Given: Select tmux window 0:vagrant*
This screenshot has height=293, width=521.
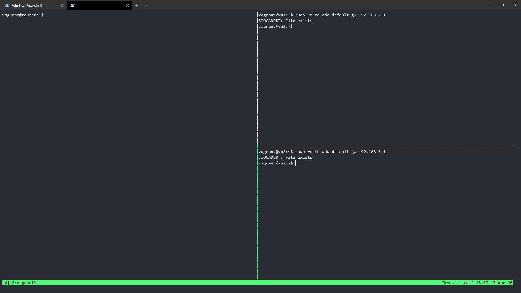Looking at the screenshot, I should tap(24, 283).
